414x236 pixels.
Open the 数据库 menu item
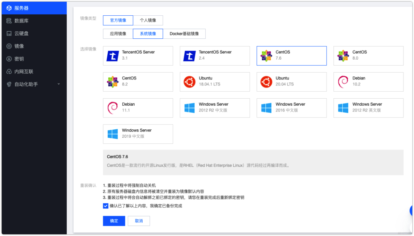pyautogui.click(x=34, y=21)
